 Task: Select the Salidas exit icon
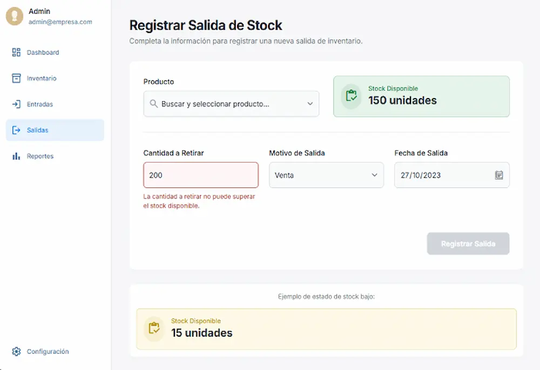coord(17,130)
